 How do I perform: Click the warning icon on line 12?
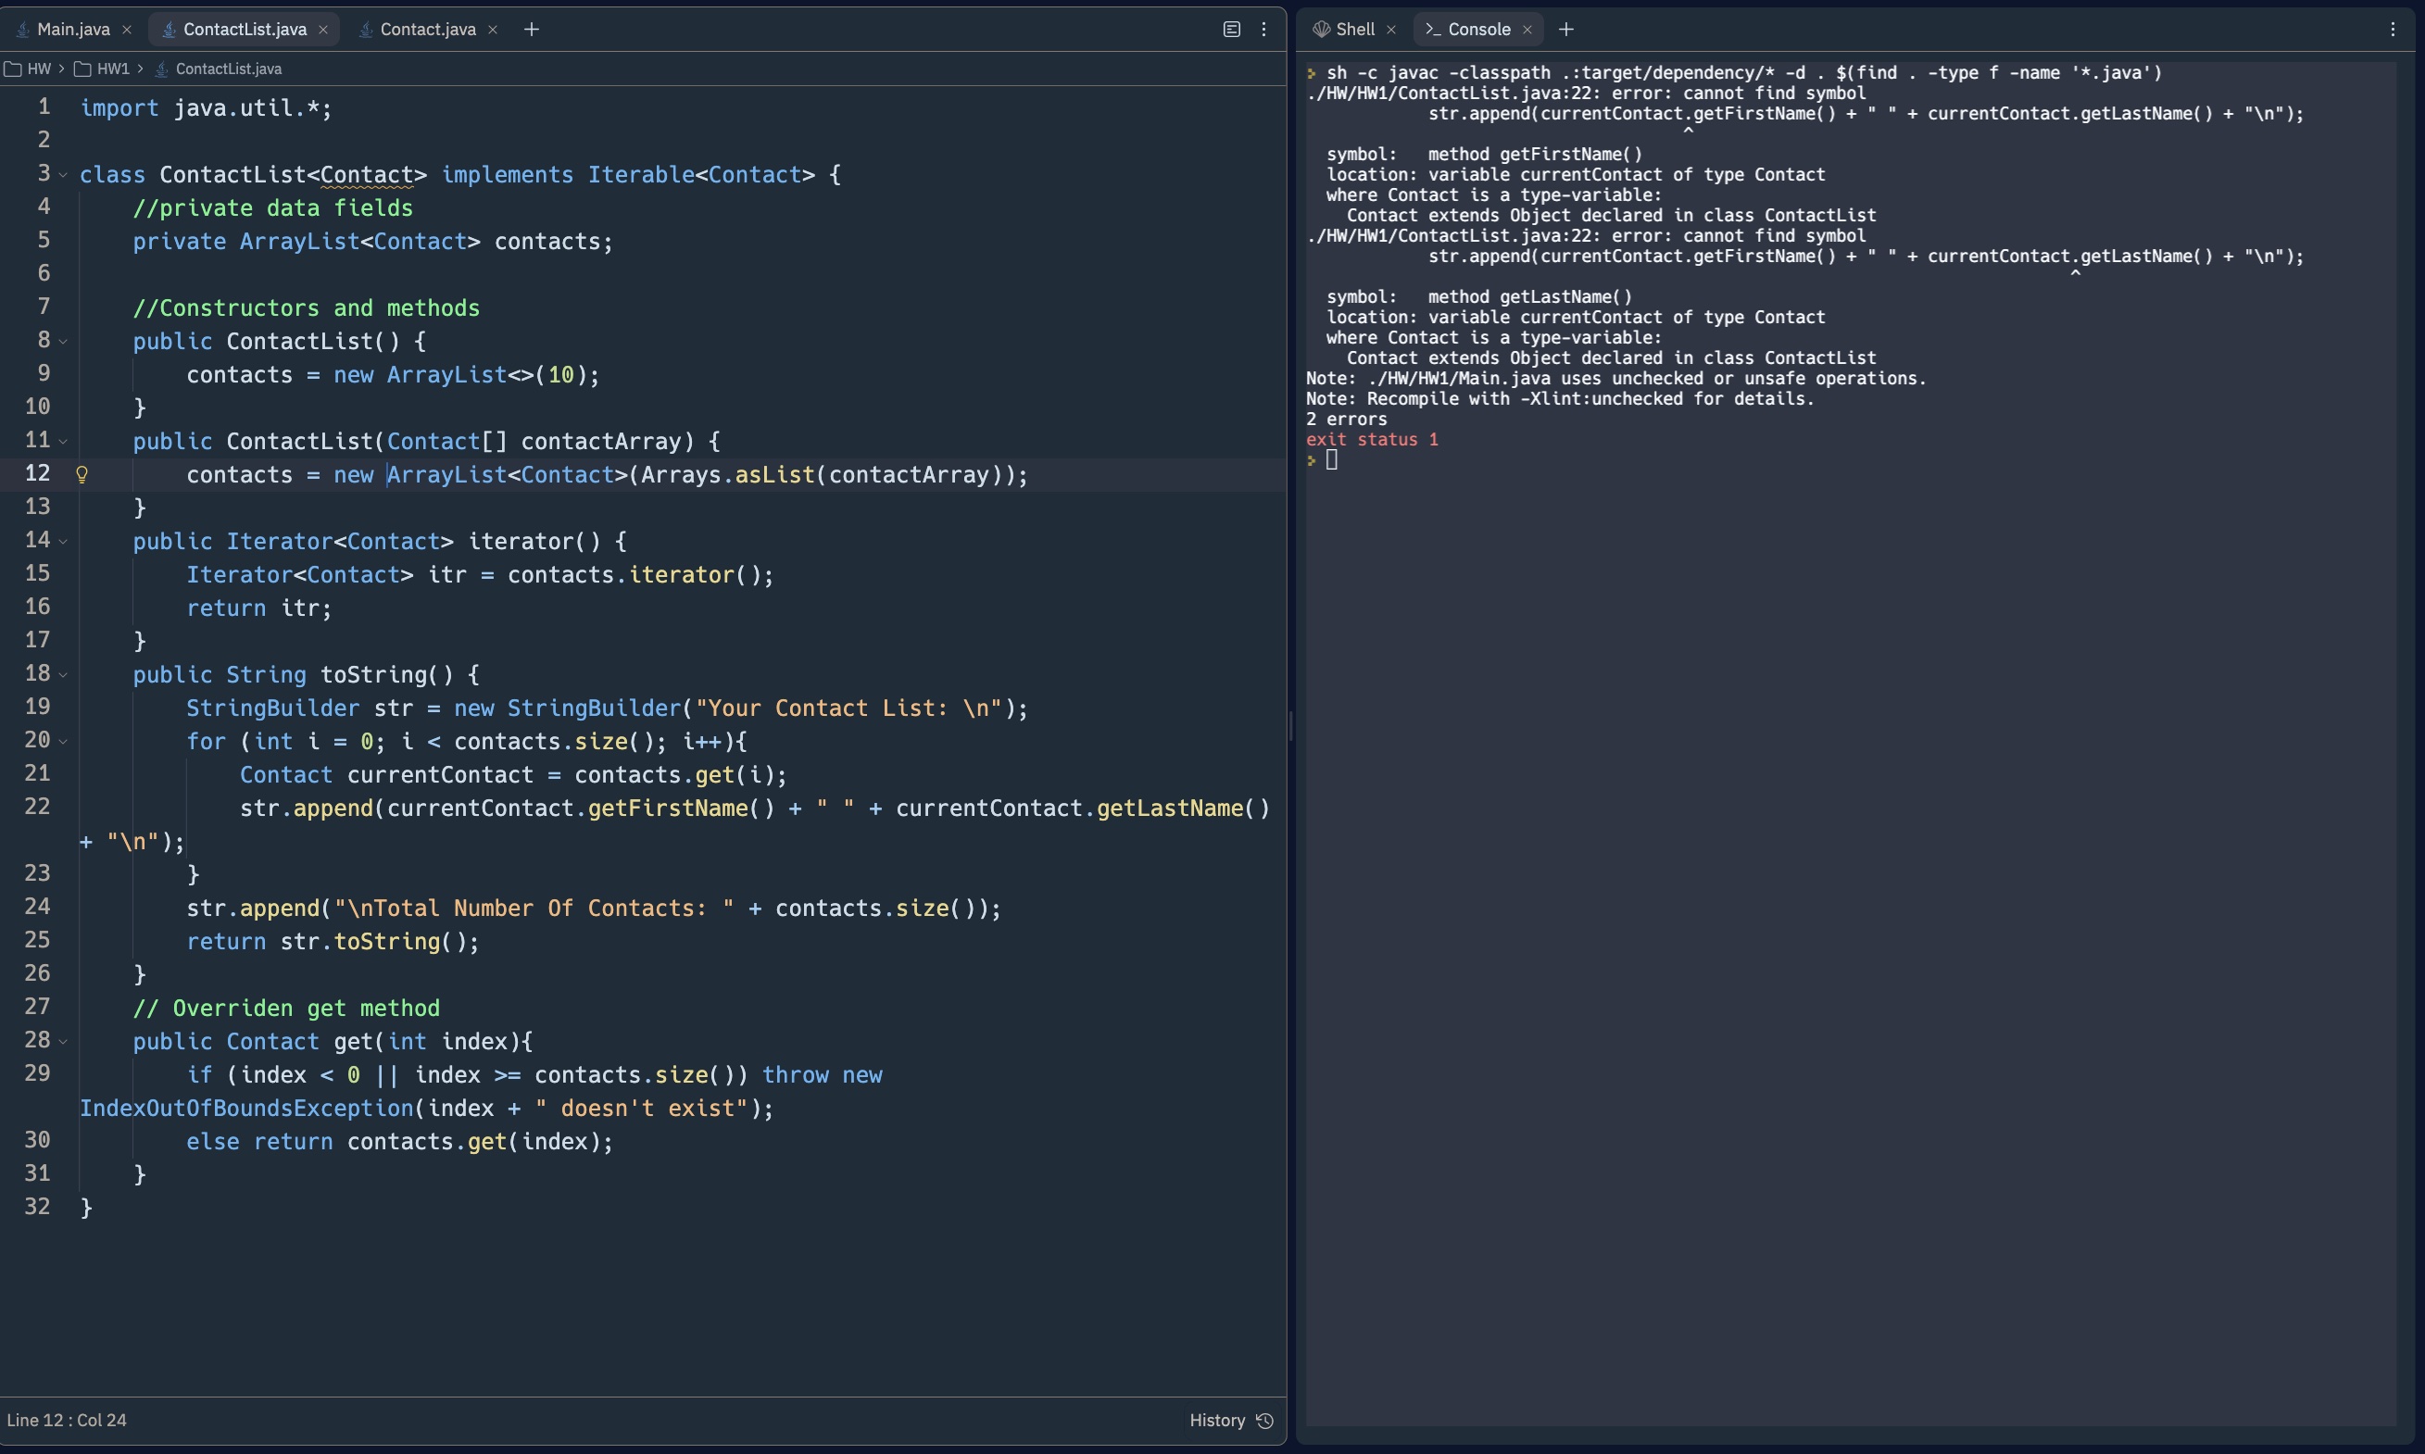[82, 474]
